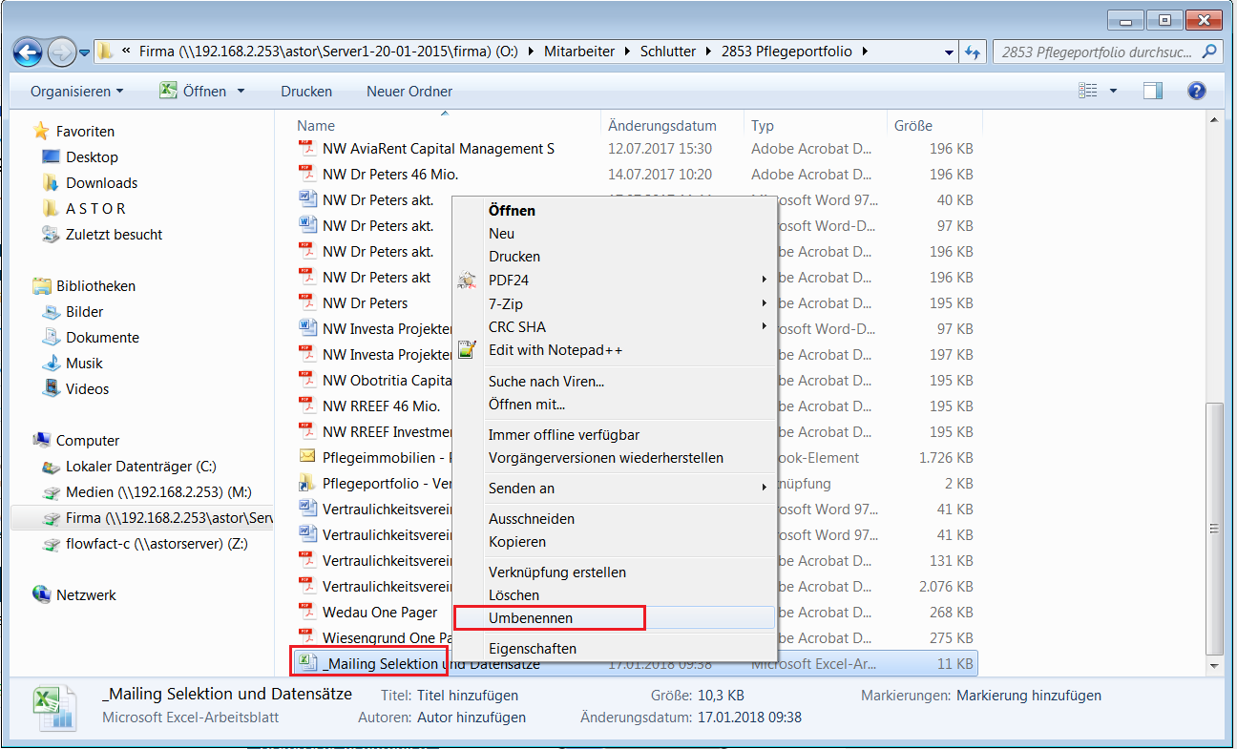Open the Downloads folder in Favoriten

[101, 182]
